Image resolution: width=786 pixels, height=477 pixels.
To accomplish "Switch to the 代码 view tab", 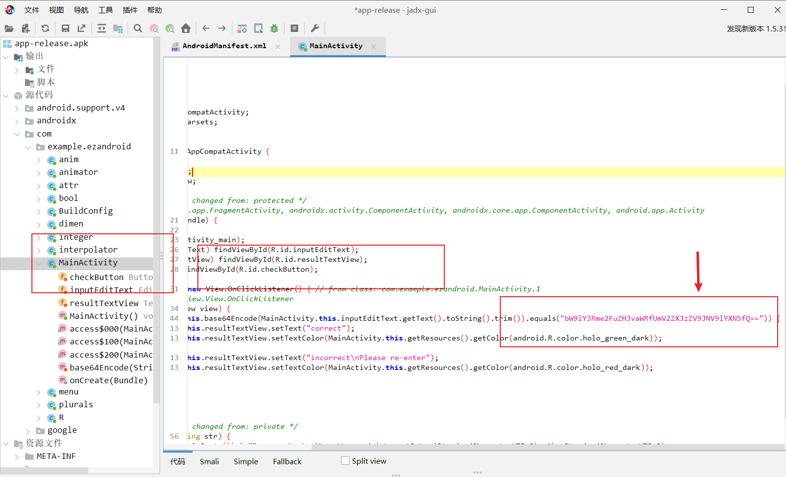I will pos(178,461).
